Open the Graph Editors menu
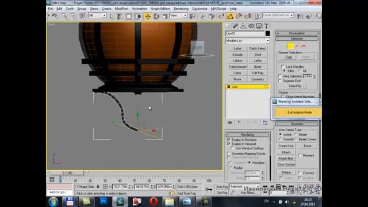The image size is (368, 207). tap(160, 9)
